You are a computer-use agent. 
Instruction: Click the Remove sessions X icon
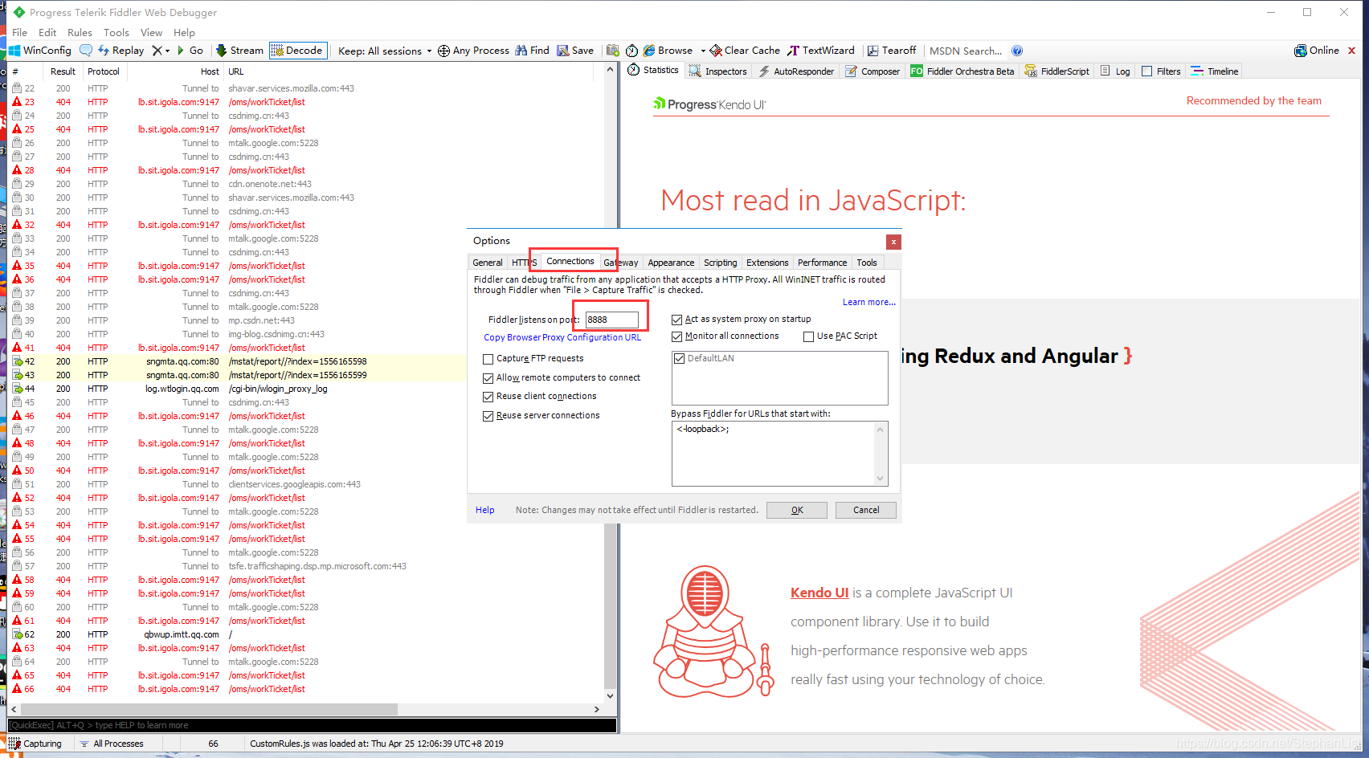[157, 50]
